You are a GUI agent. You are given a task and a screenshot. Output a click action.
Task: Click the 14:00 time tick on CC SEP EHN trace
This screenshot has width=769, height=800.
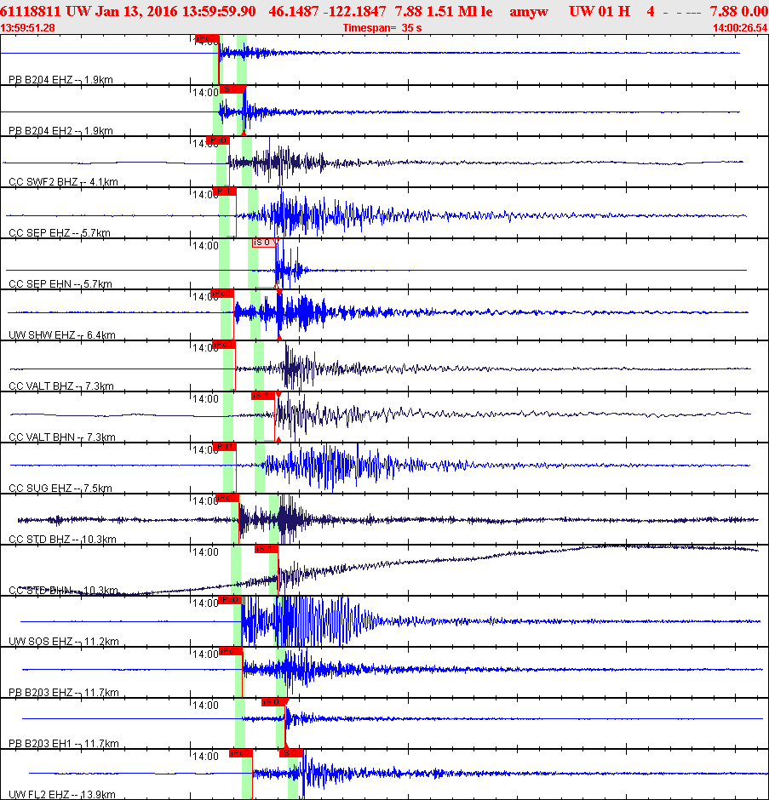pyautogui.click(x=206, y=245)
